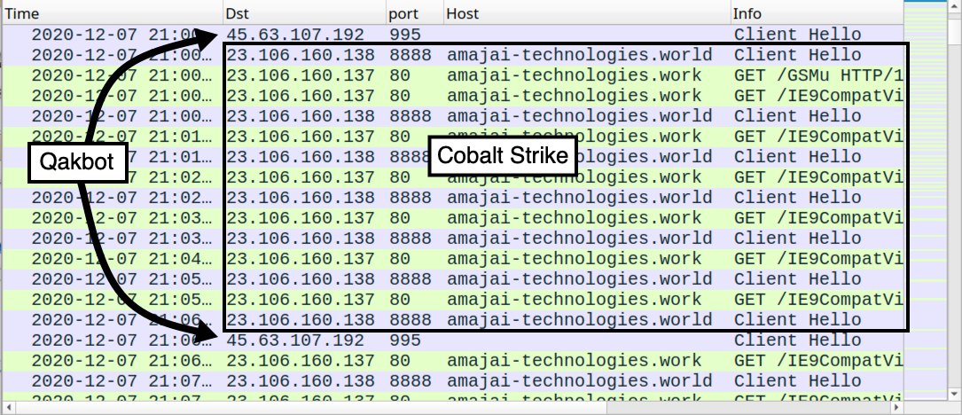
Task: Click GET /IE9CompatVi in the 21:00 row
Action: tap(818, 96)
